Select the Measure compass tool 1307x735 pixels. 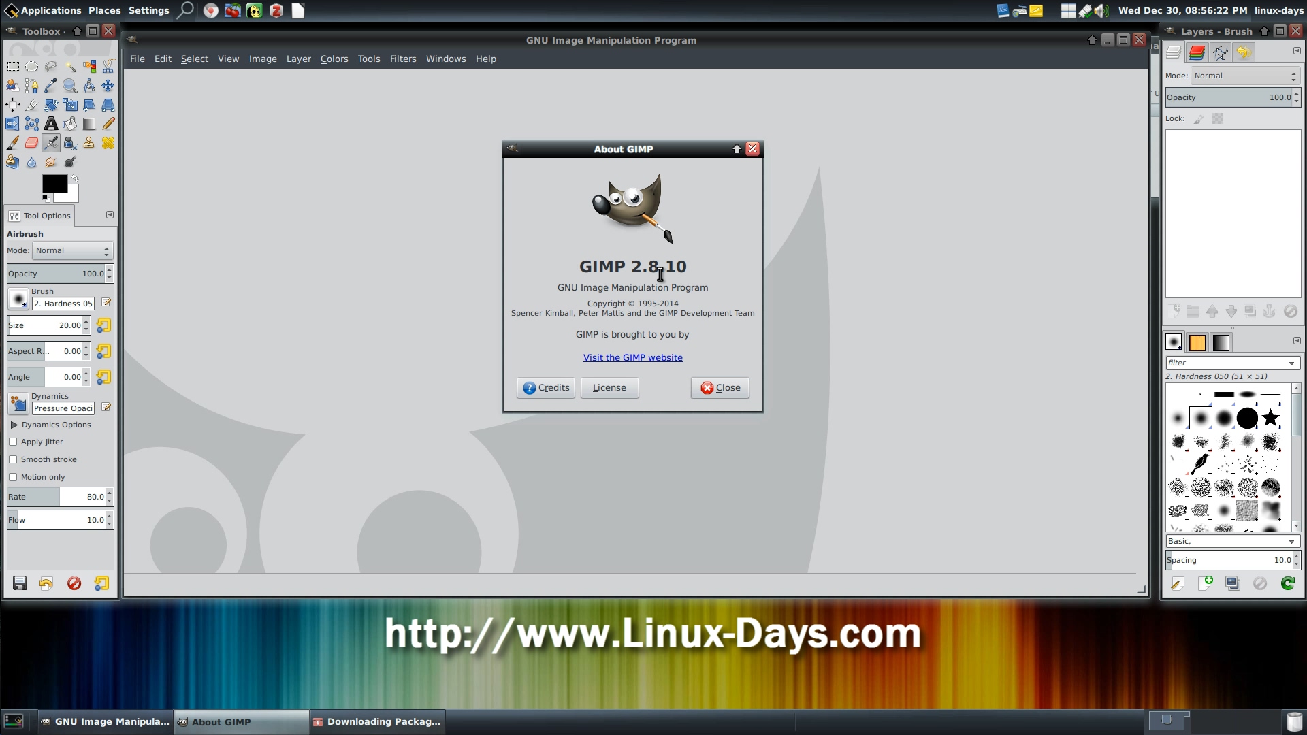click(x=89, y=86)
